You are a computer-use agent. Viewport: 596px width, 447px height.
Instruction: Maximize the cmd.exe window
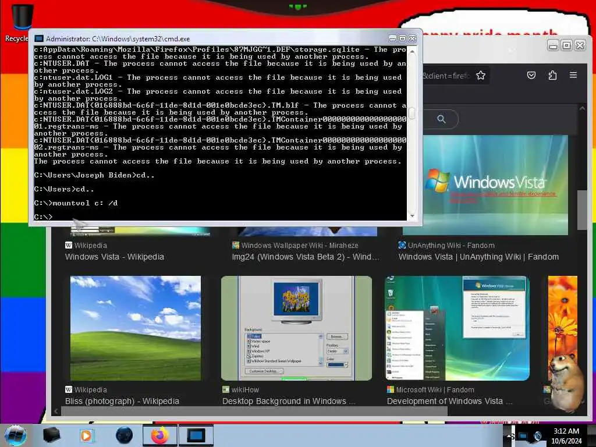402,38
